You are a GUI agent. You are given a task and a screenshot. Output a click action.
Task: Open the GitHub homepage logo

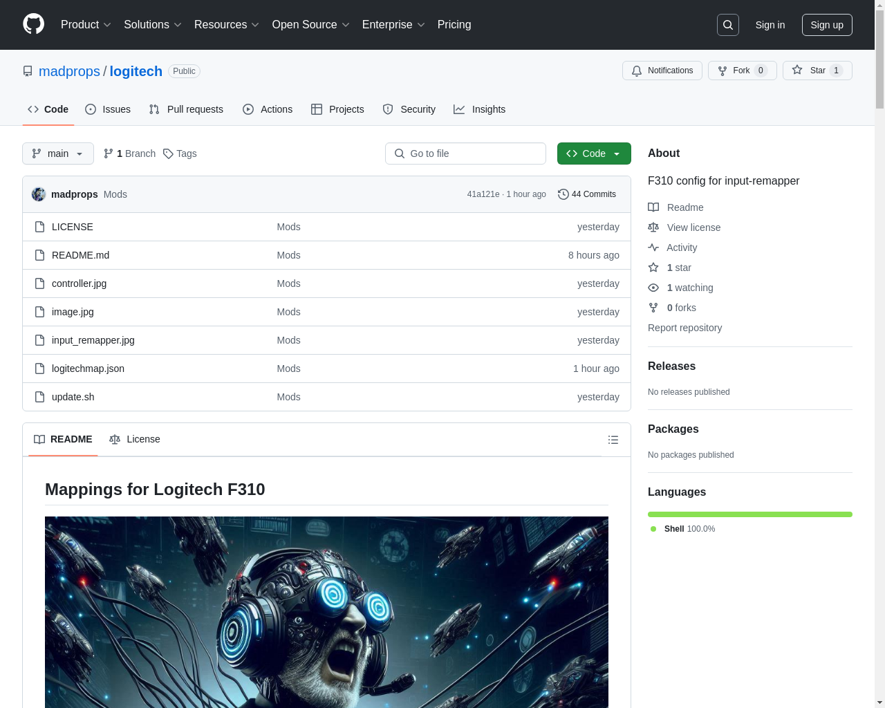point(33,24)
